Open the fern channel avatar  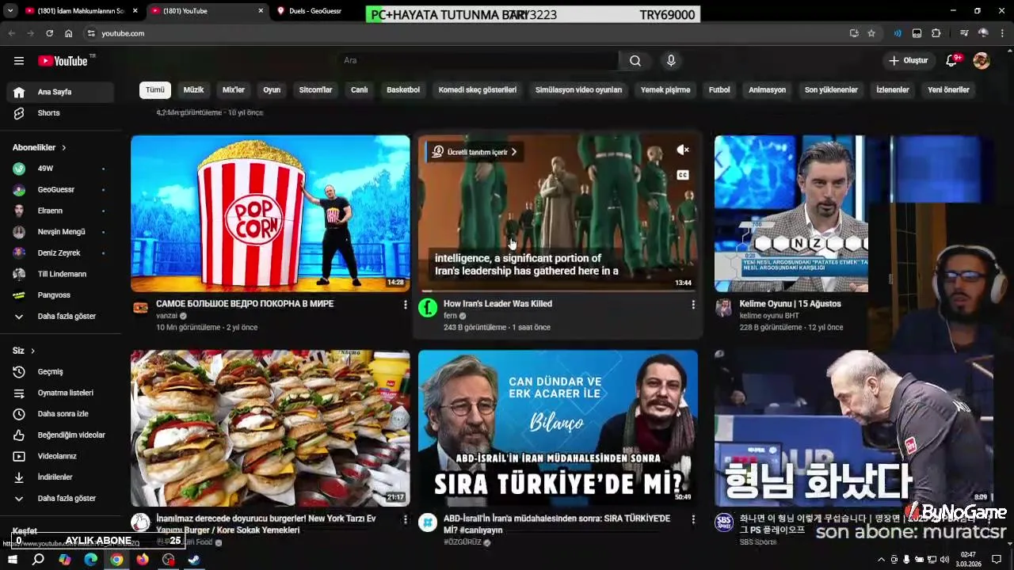point(428,308)
